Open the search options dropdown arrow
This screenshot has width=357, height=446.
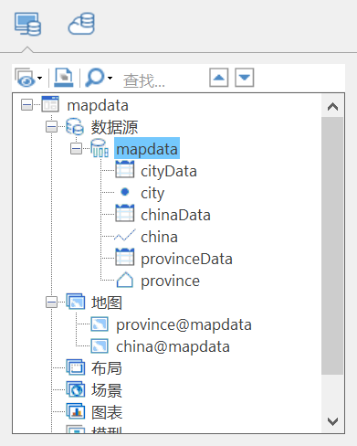(110, 78)
